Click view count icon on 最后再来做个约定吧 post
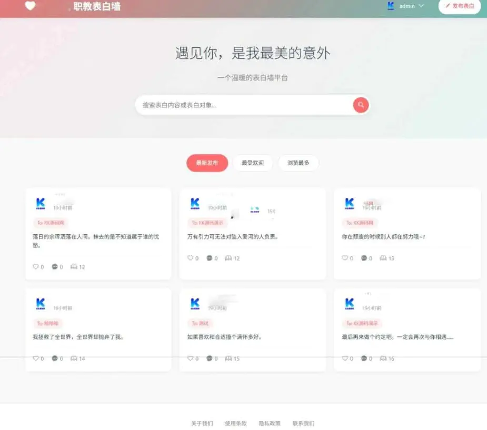 (x=383, y=358)
